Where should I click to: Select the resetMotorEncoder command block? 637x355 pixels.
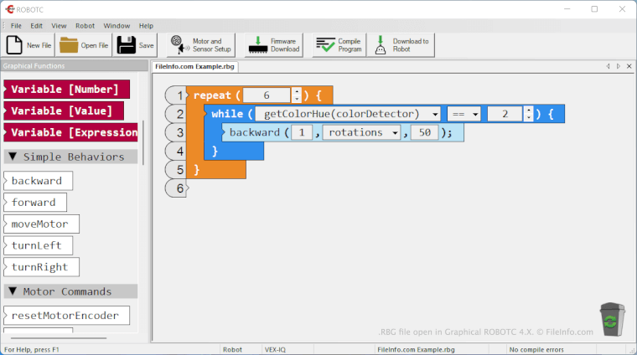[x=67, y=316]
